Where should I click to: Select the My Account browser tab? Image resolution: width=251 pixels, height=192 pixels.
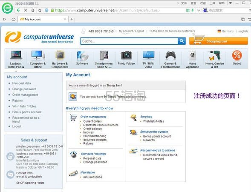tap(43, 19)
